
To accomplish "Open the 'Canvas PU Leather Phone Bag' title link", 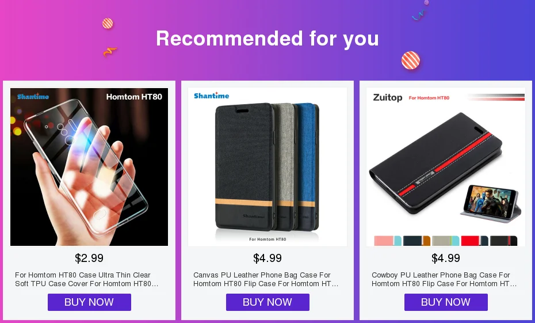I will 266,279.
